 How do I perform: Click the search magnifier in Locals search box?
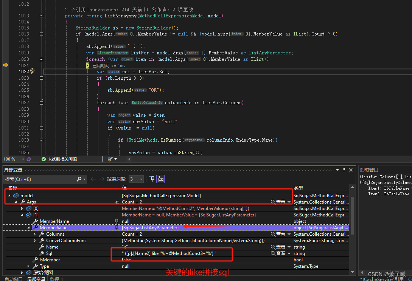[x=79, y=179]
